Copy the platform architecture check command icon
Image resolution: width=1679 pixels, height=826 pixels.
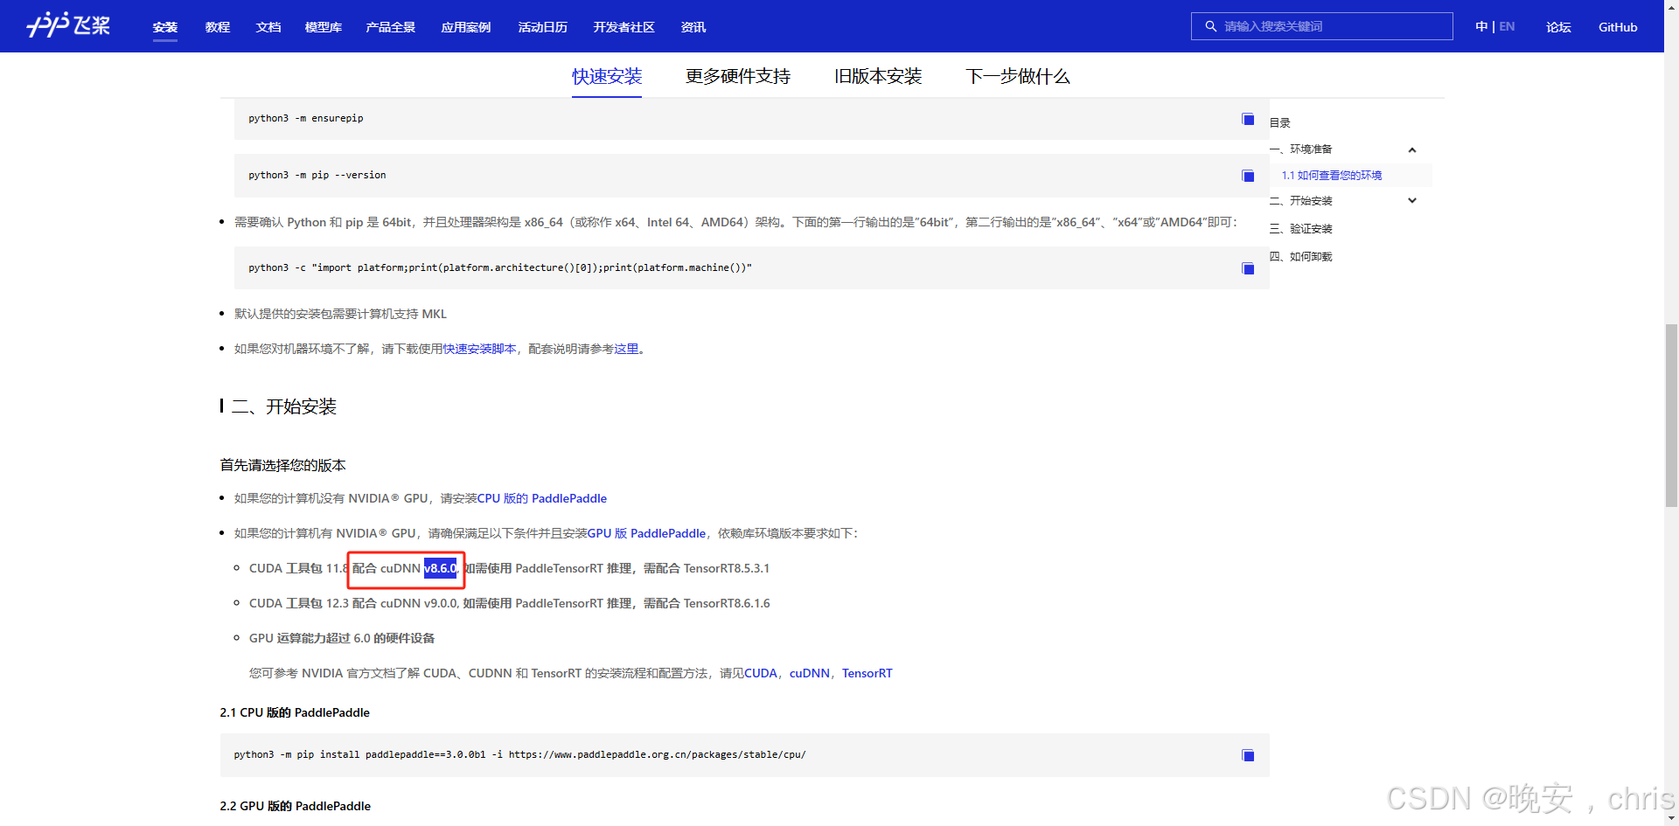click(x=1246, y=269)
